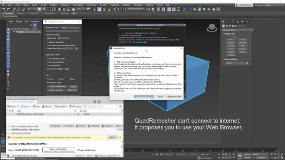Toggle Adaptive Quad Count checkbox
This screenshot has height=160, width=285.
pos(48,42)
